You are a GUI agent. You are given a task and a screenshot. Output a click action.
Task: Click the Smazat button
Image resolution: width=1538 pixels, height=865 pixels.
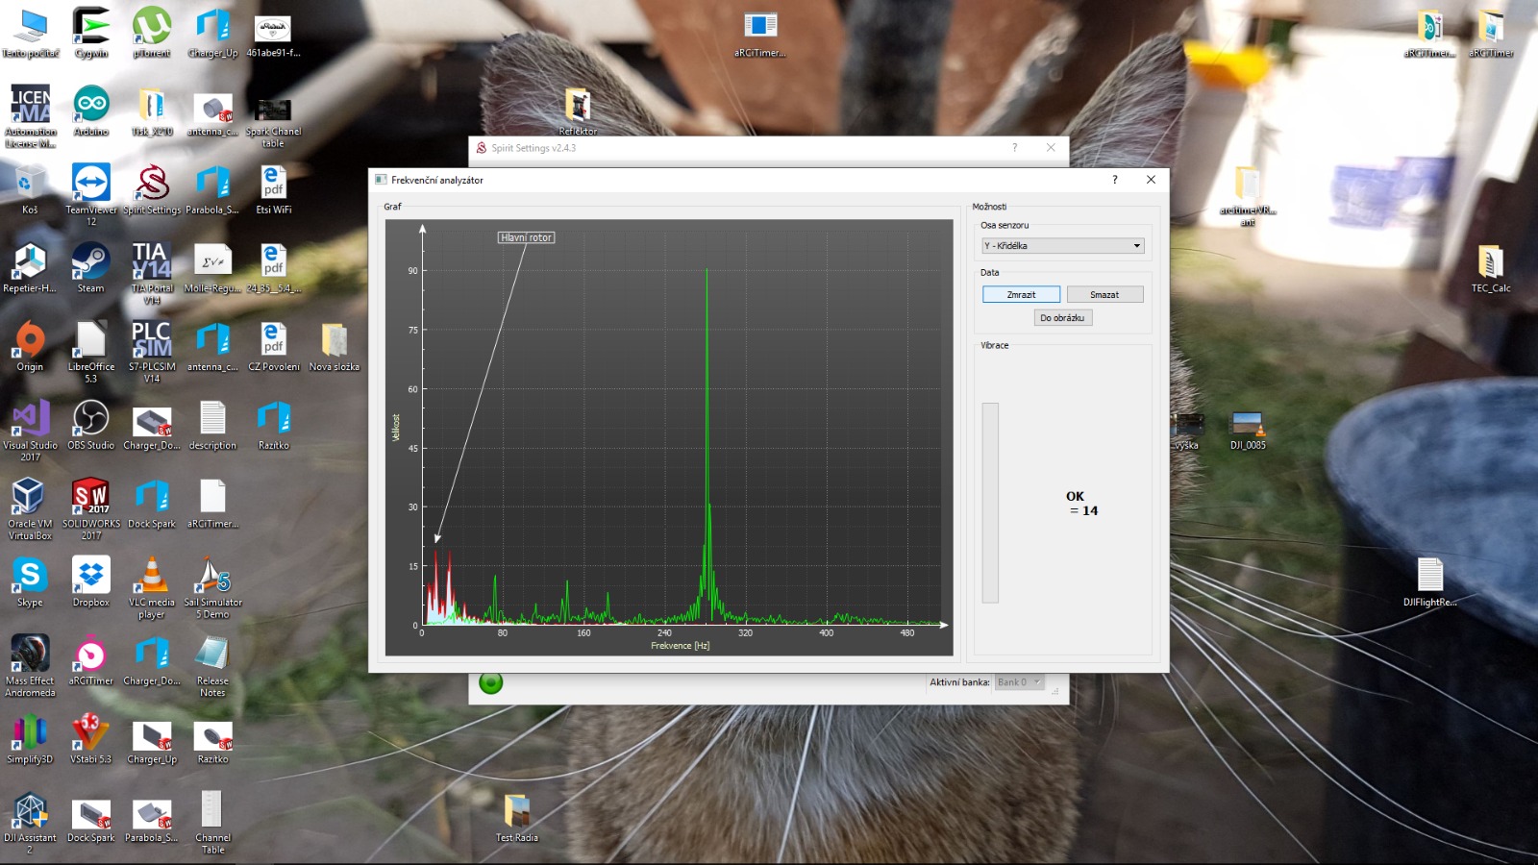click(1104, 295)
